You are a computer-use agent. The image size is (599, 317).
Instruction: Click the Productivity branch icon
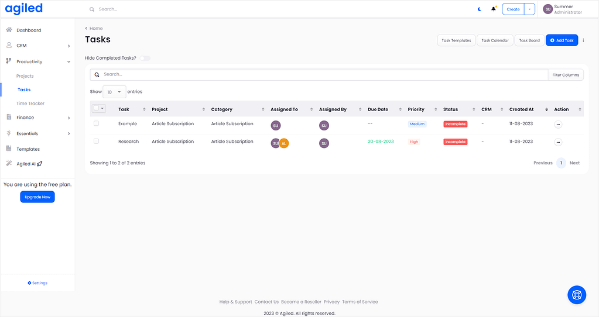coord(9,61)
